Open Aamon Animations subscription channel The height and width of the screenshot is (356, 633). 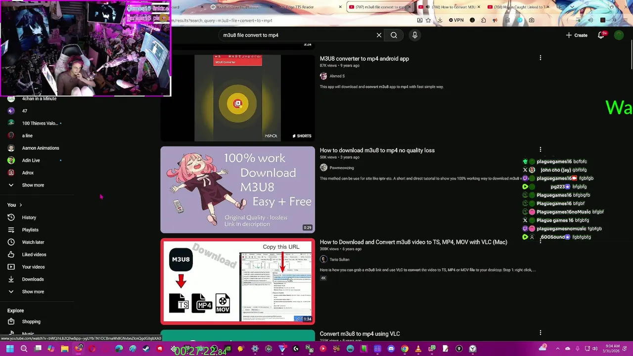point(40,148)
